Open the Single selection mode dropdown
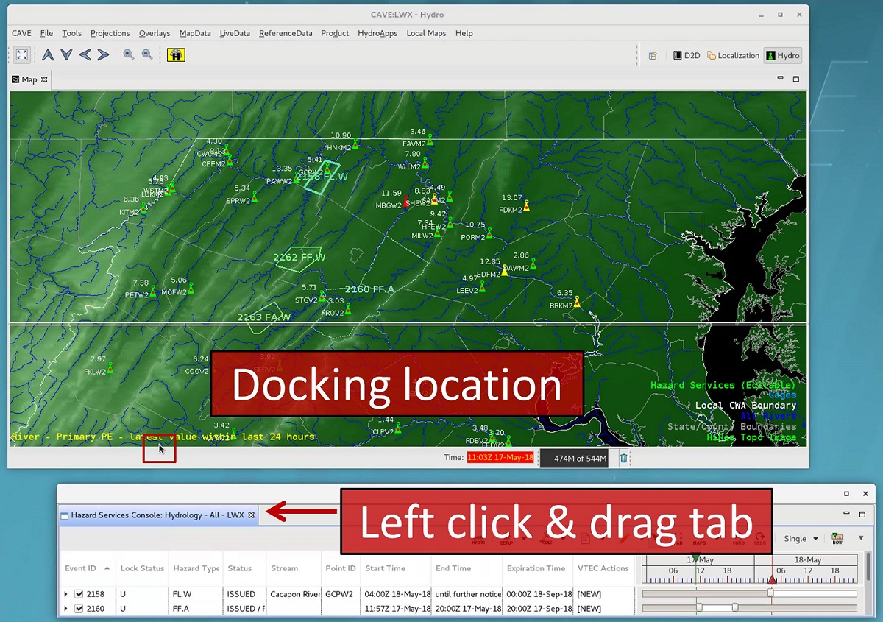Viewport: 883px width, 622px height. [x=801, y=539]
